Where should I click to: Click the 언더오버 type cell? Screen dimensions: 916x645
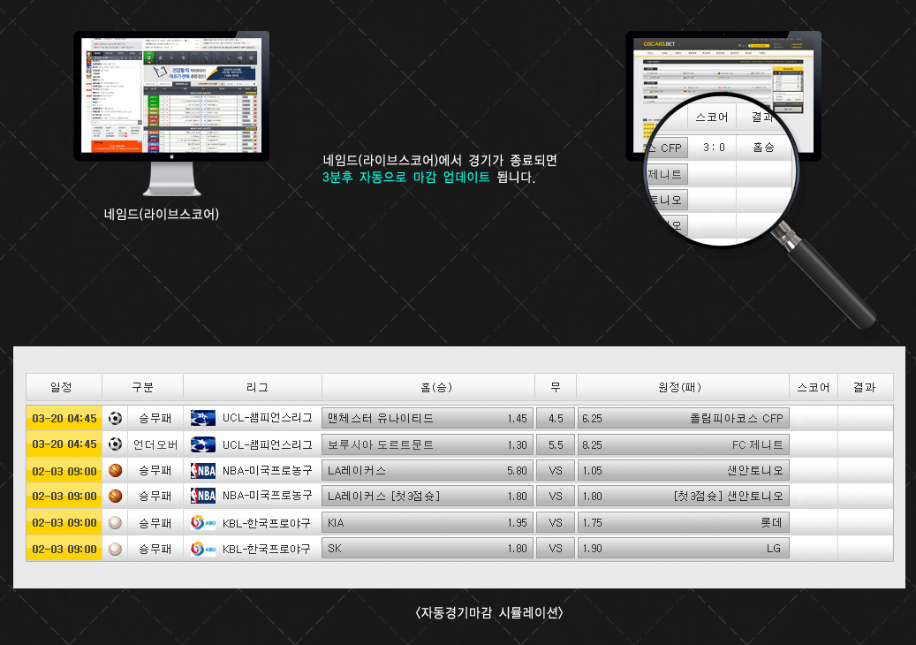pyautogui.click(x=155, y=444)
